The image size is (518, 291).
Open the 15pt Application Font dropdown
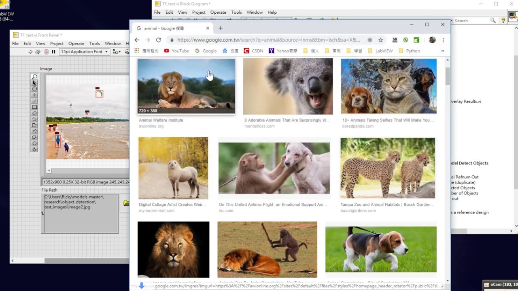click(84, 52)
